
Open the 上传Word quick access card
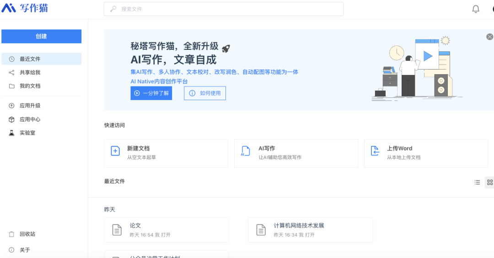click(x=426, y=153)
